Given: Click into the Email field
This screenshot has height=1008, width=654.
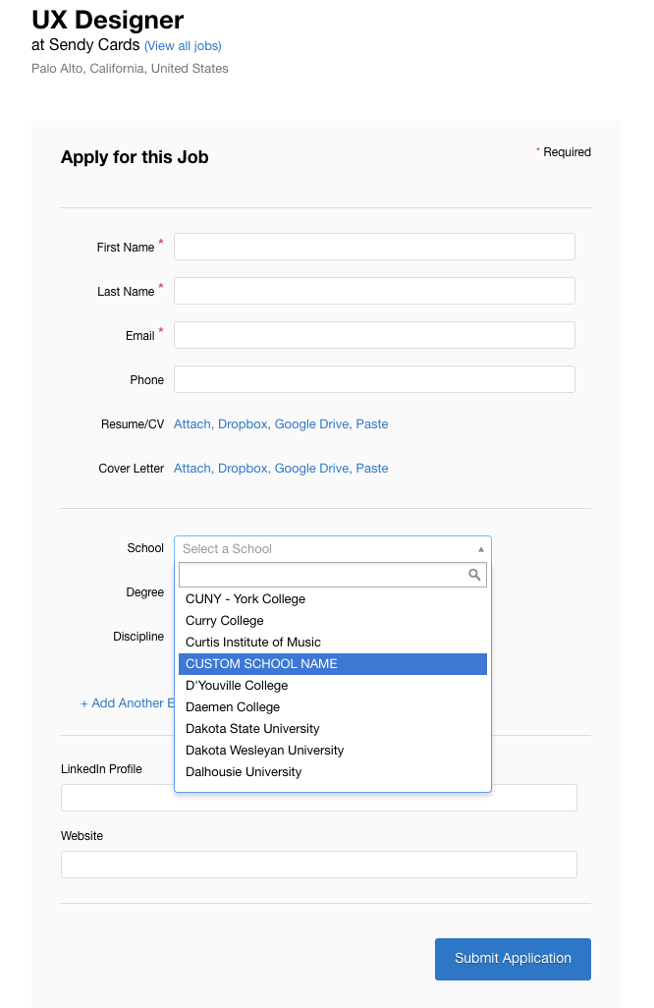Looking at the screenshot, I should click(x=374, y=335).
